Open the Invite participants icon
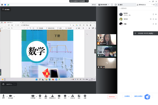Screen dimensions: 158x105 [x=46, y=96]
